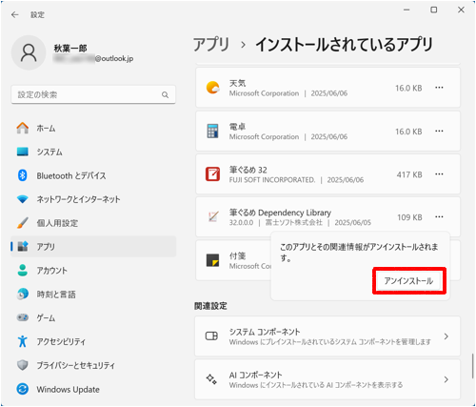Go to ホーム in sidebar
This screenshot has width=476, height=407.
(46, 129)
